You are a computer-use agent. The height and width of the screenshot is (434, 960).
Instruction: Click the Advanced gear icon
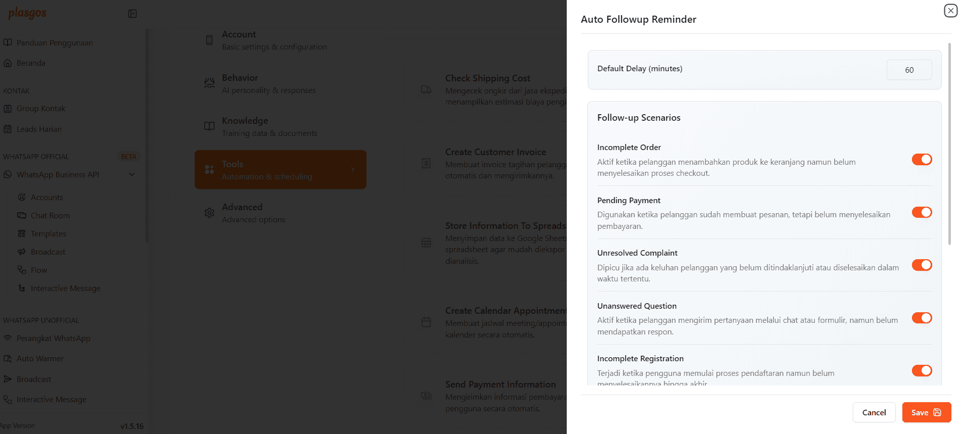tap(209, 213)
